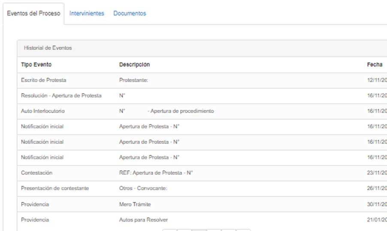Click the Autos para Resolver description

(143, 220)
